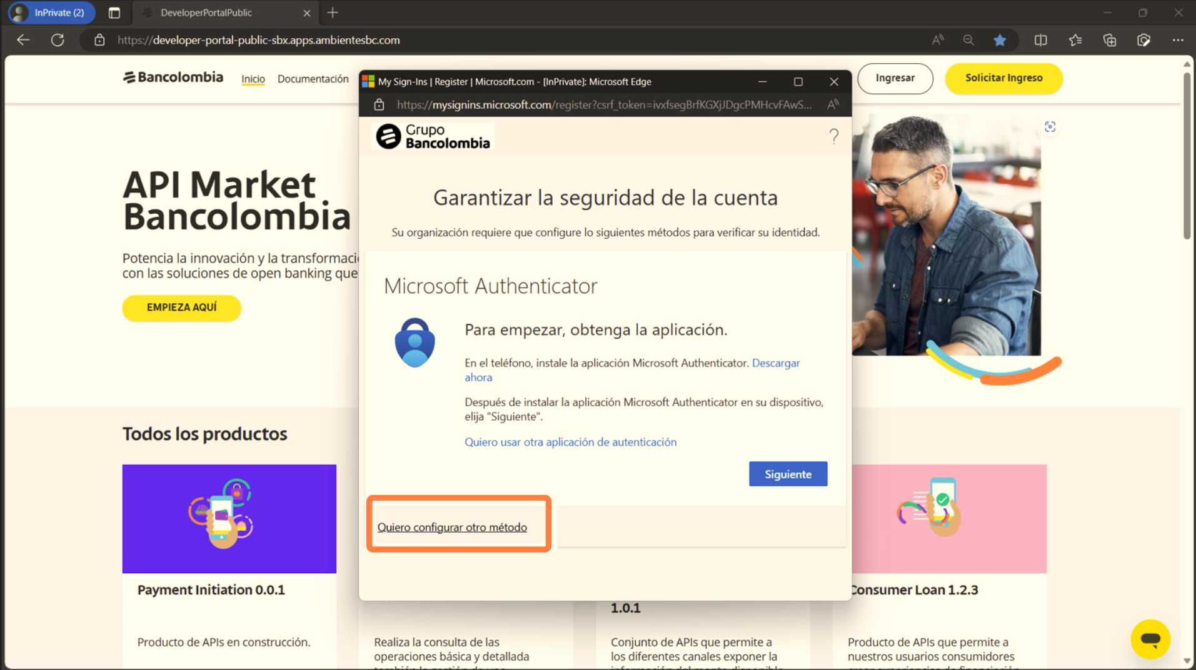
Task: Click Microsoft logo in popup title bar
Action: tap(368, 82)
